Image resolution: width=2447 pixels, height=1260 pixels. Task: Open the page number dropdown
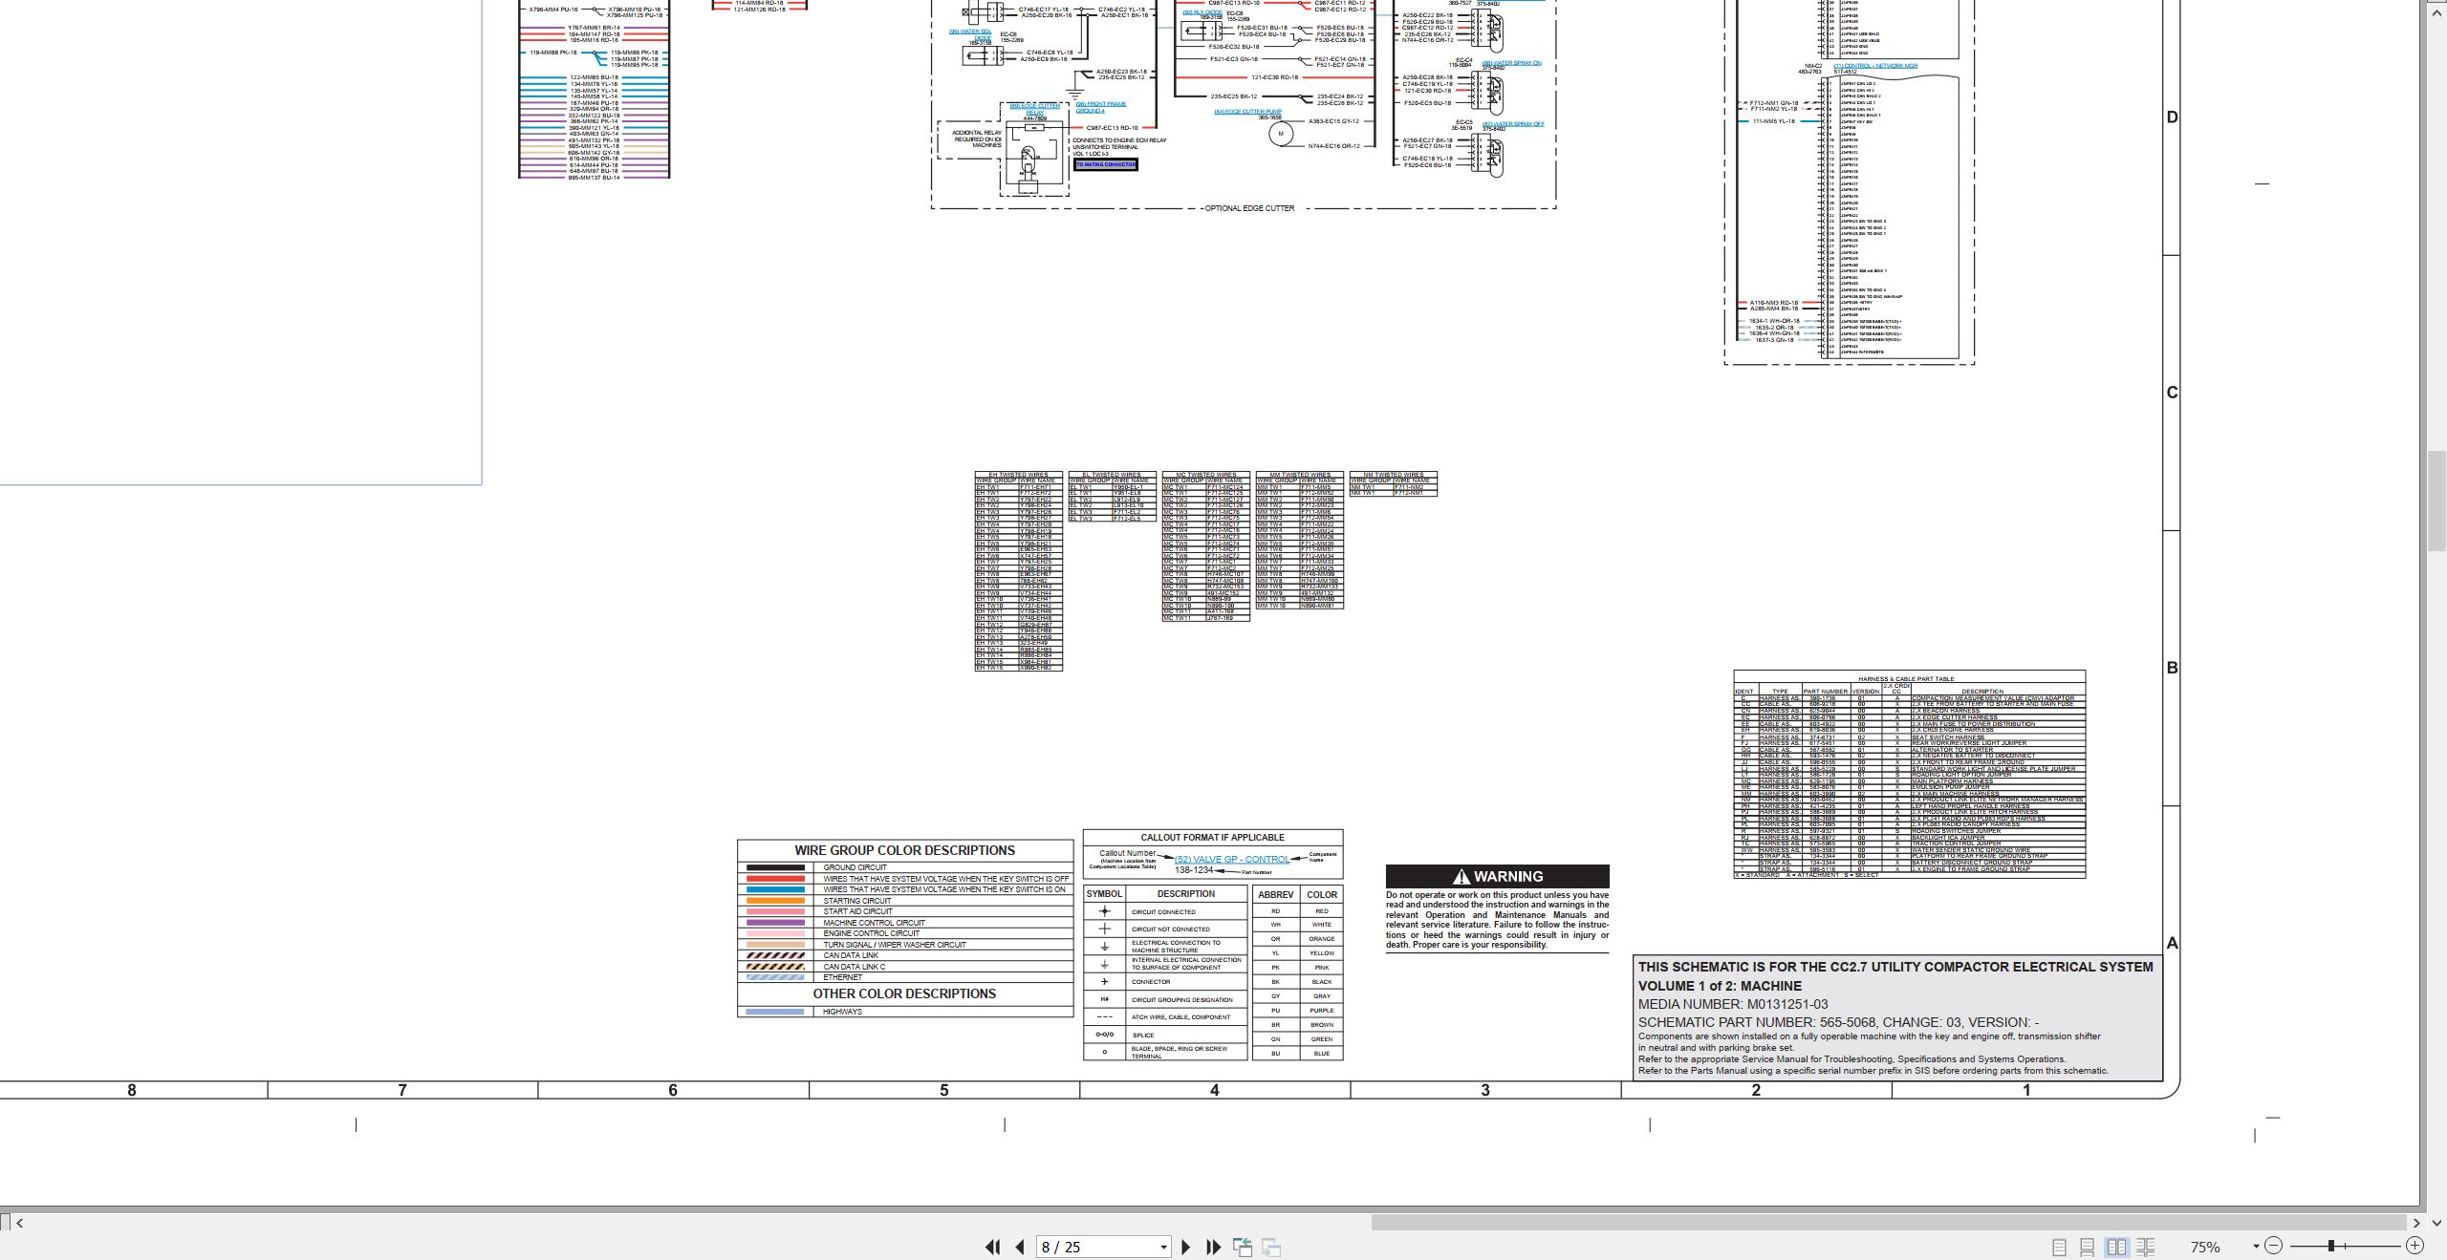[x=1163, y=1248]
